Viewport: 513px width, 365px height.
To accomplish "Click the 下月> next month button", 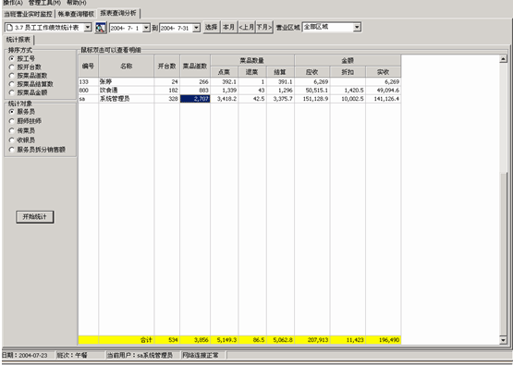I will (264, 27).
